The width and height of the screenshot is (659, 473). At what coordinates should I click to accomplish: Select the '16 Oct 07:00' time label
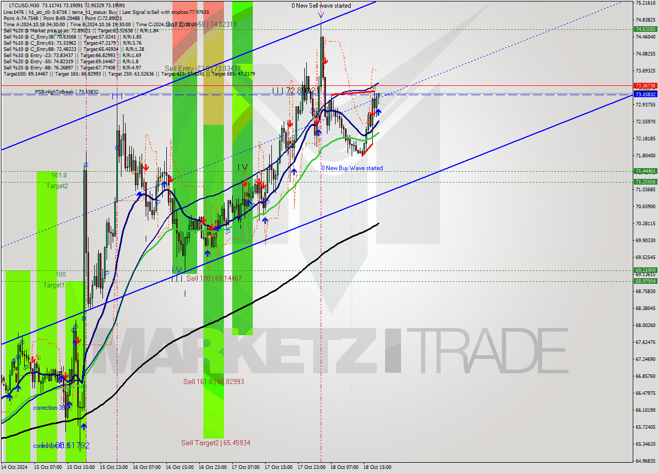click(x=147, y=467)
